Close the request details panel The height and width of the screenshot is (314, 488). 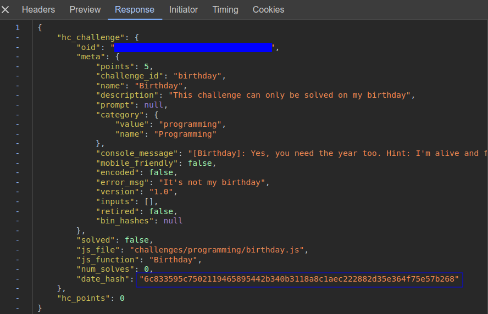point(5,10)
